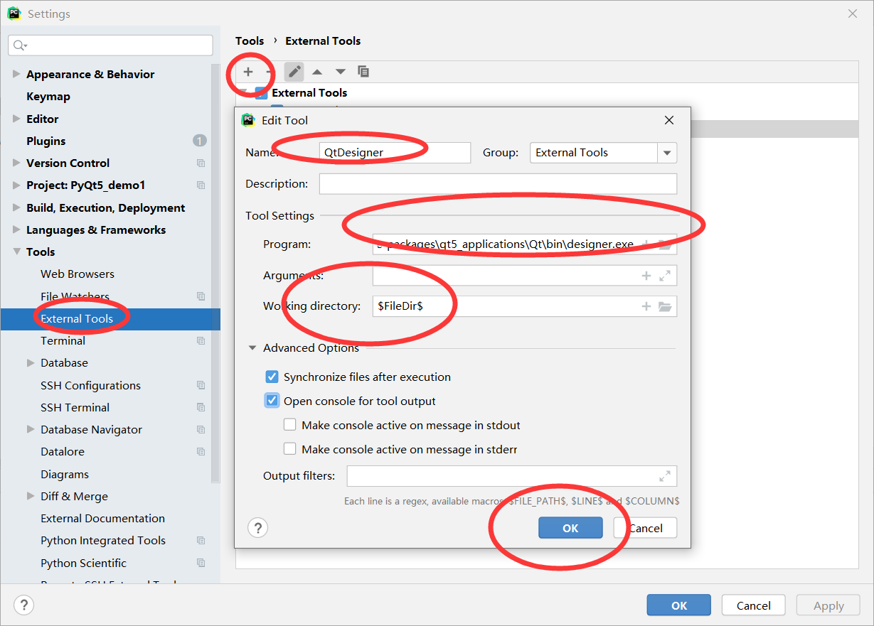Open help from the Edit Tool dialog

pyautogui.click(x=258, y=528)
